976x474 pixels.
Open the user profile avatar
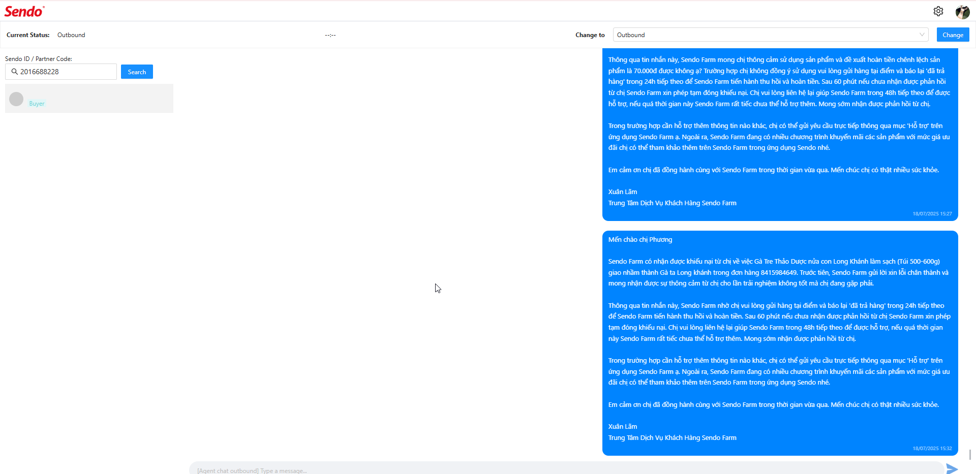coord(962,11)
